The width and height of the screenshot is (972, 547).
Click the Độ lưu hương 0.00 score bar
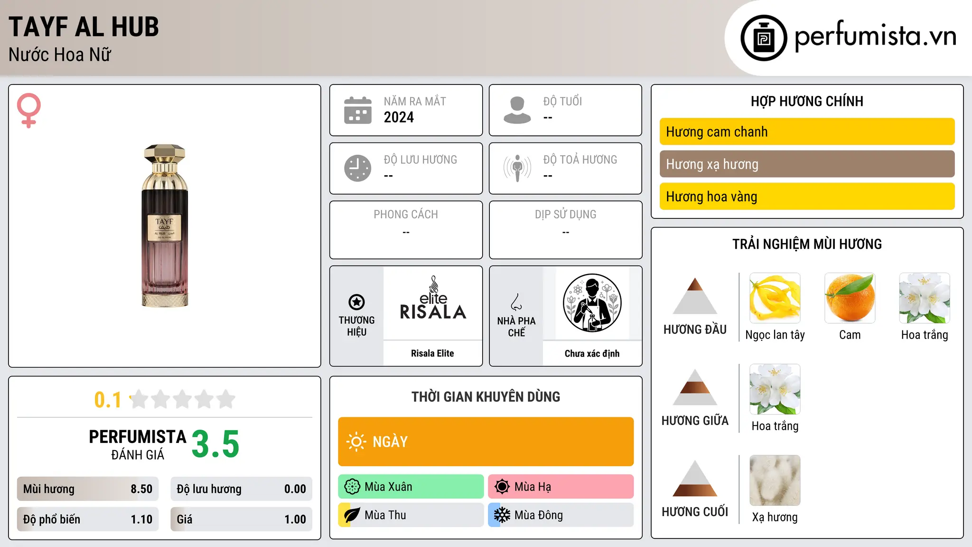[x=241, y=489]
